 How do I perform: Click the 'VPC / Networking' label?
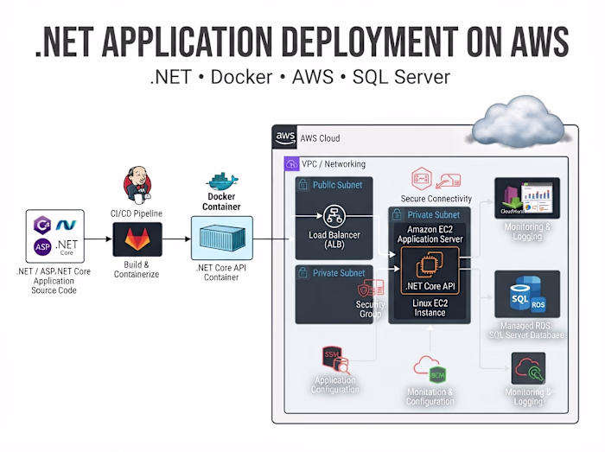pyautogui.click(x=334, y=164)
